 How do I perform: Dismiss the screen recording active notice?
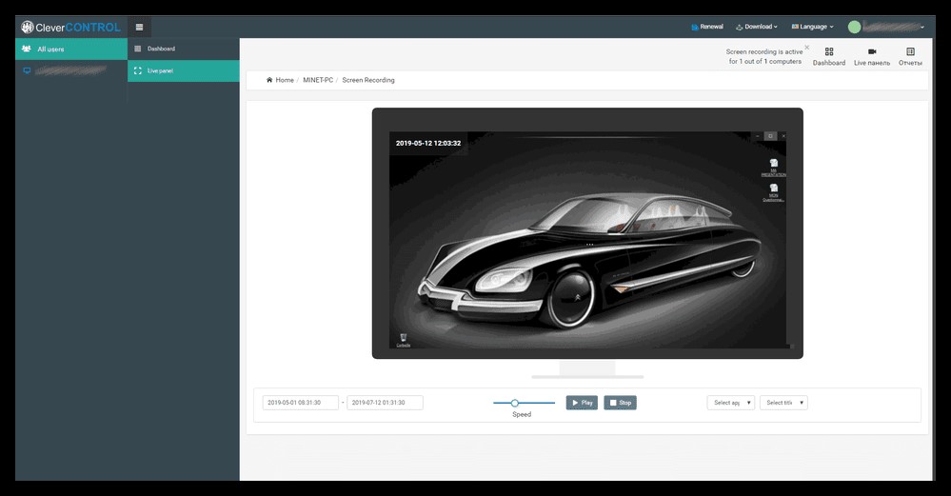806,48
